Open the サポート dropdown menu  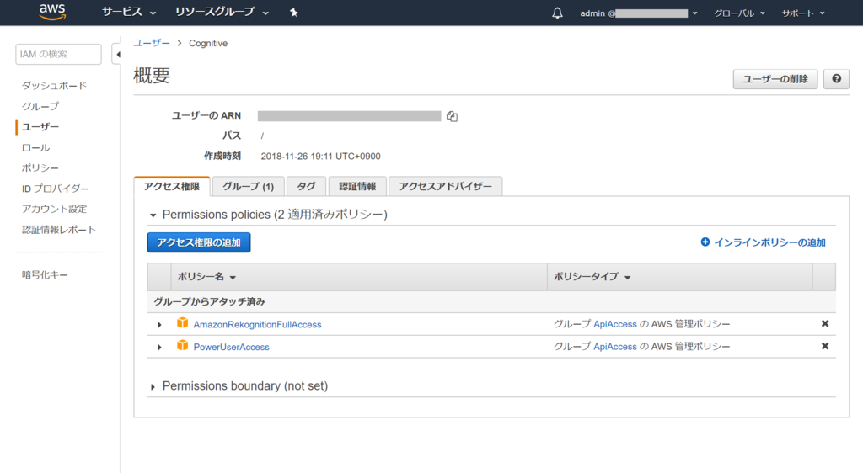pos(803,13)
